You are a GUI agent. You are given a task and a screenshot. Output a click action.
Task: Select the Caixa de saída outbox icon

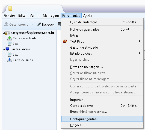click(x=10, y=60)
